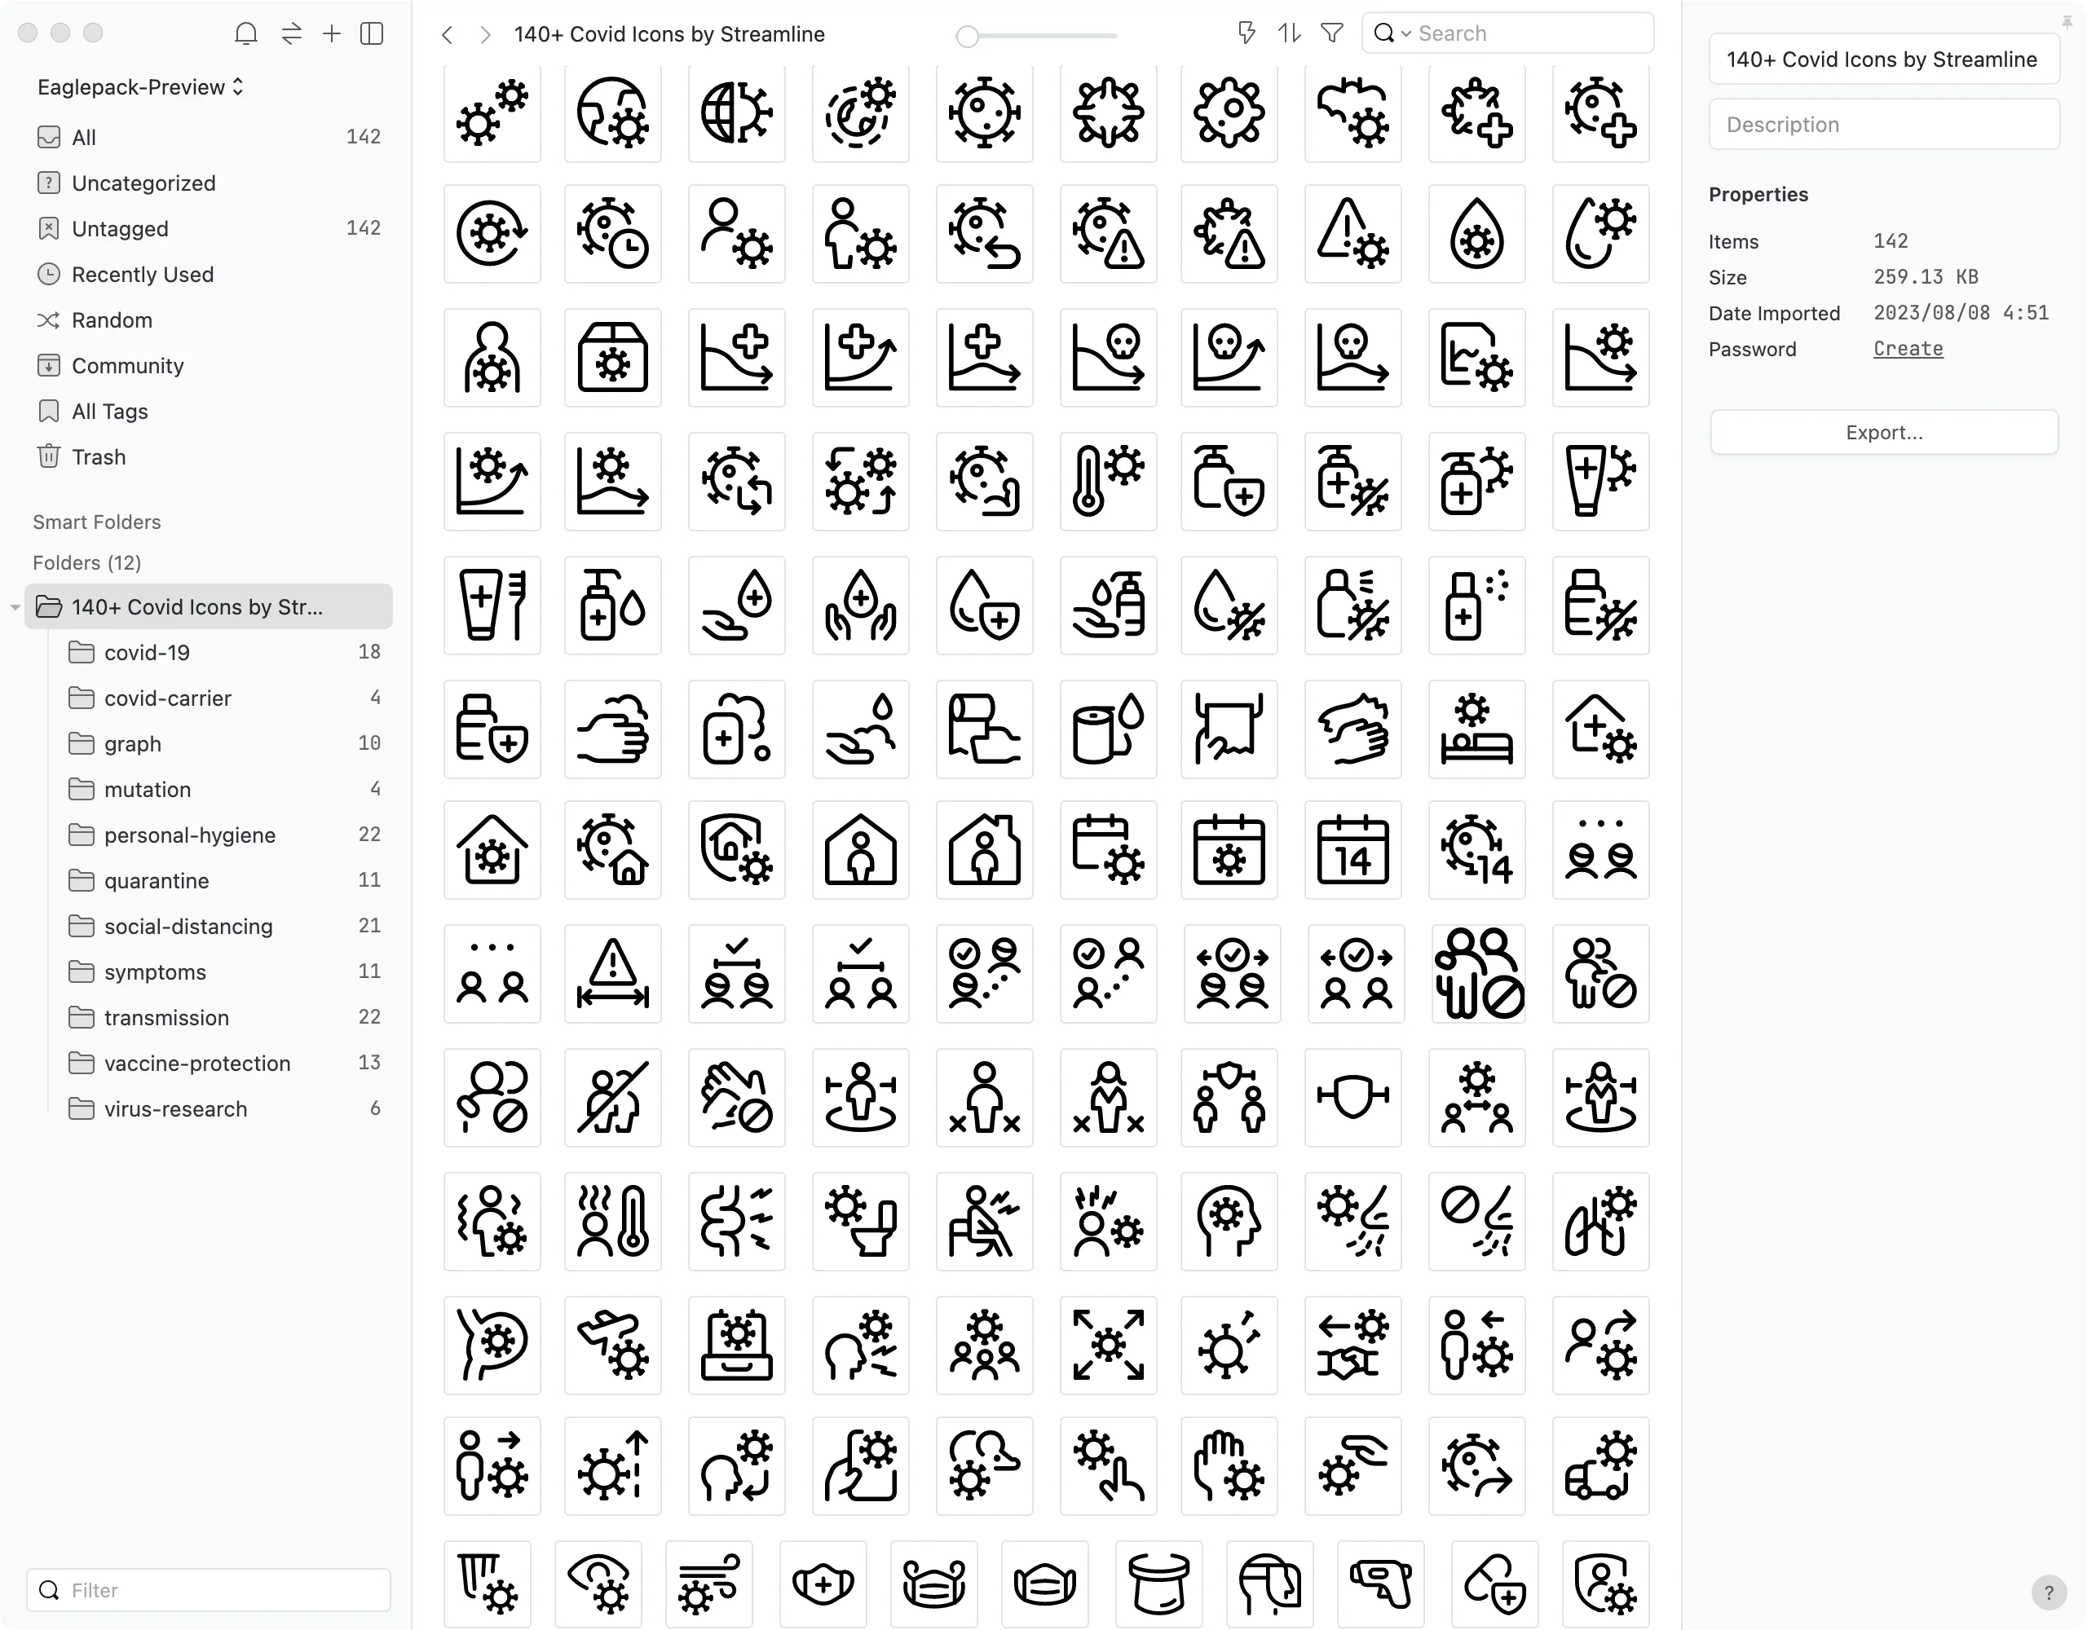This screenshot has width=2087, height=1630.
Task: Select the warning triangle distance arrow thumbnail
Action: [x=612, y=974]
